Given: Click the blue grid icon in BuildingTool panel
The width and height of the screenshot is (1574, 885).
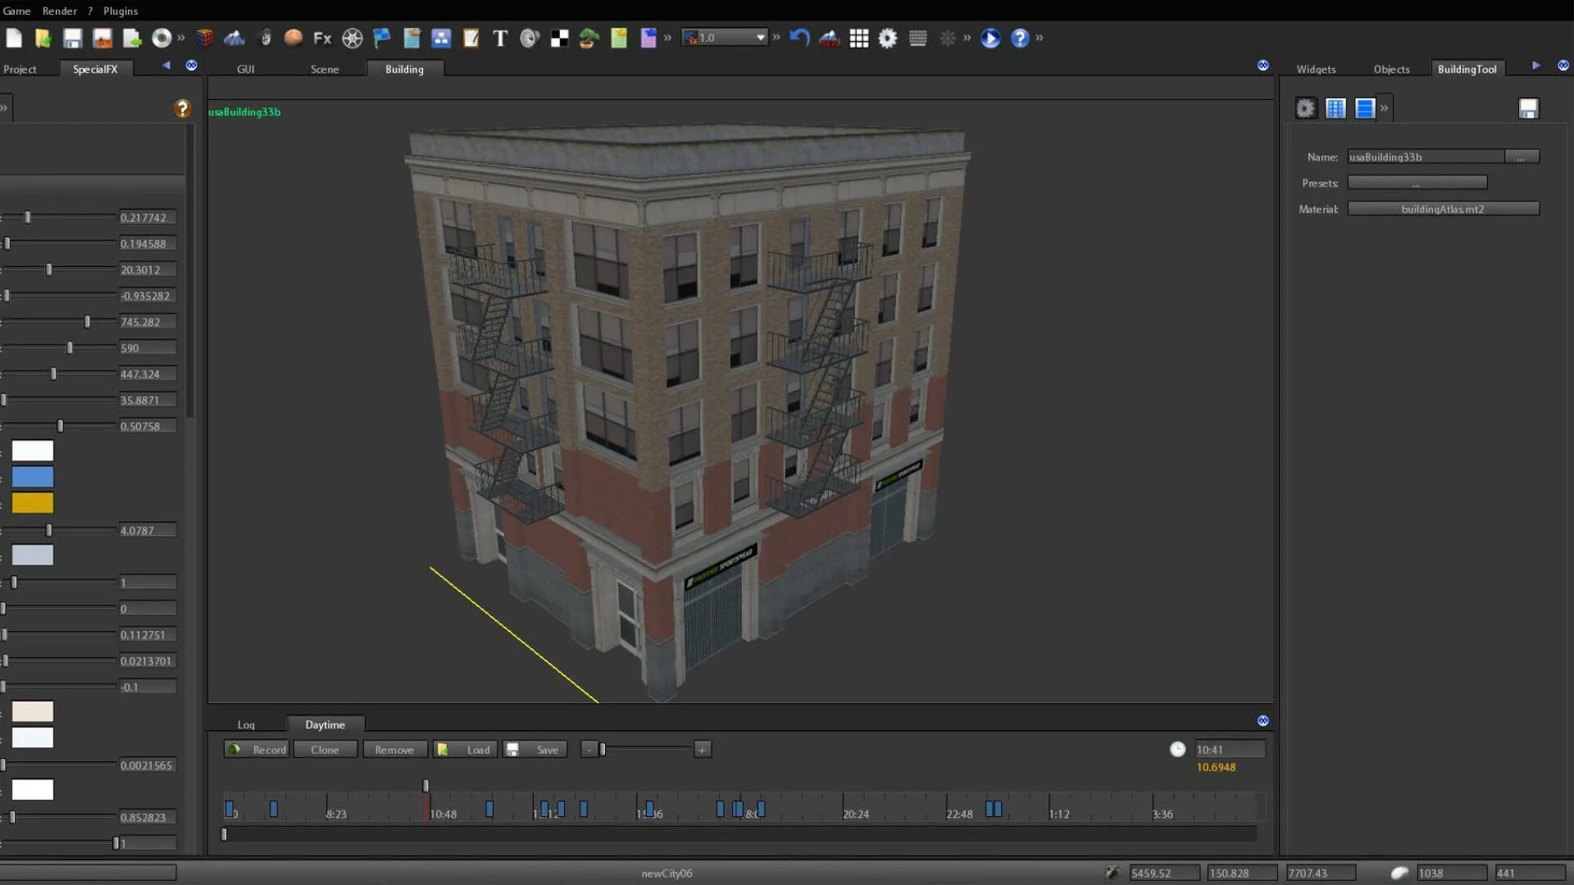Looking at the screenshot, I should tap(1335, 107).
